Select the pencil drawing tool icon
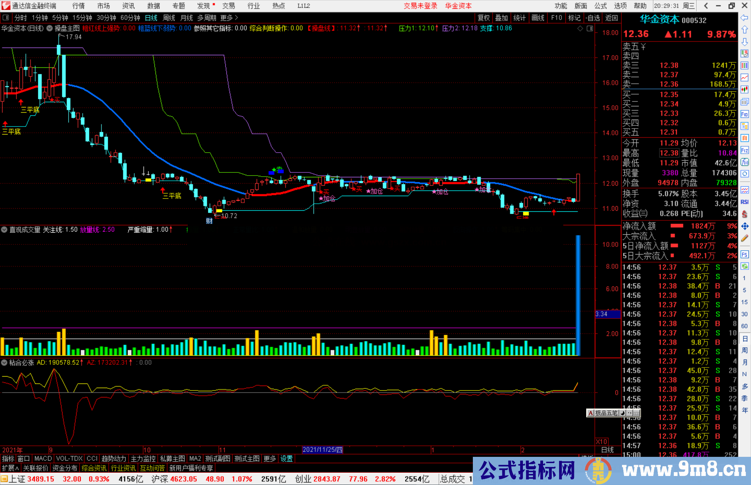 [x=744, y=239]
